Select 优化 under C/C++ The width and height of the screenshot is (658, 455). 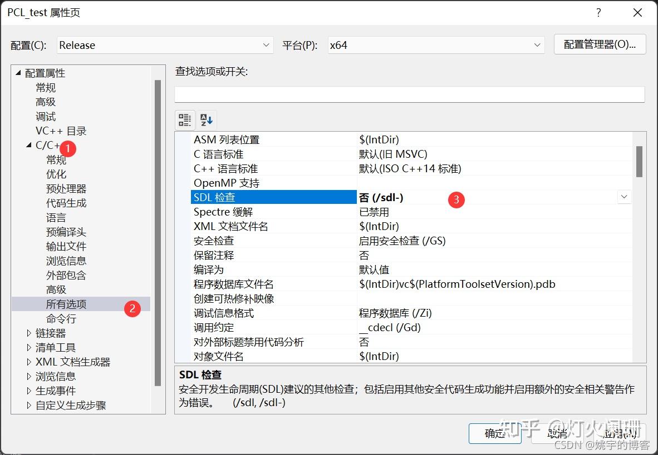pyautogui.click(x=56, y=174)
